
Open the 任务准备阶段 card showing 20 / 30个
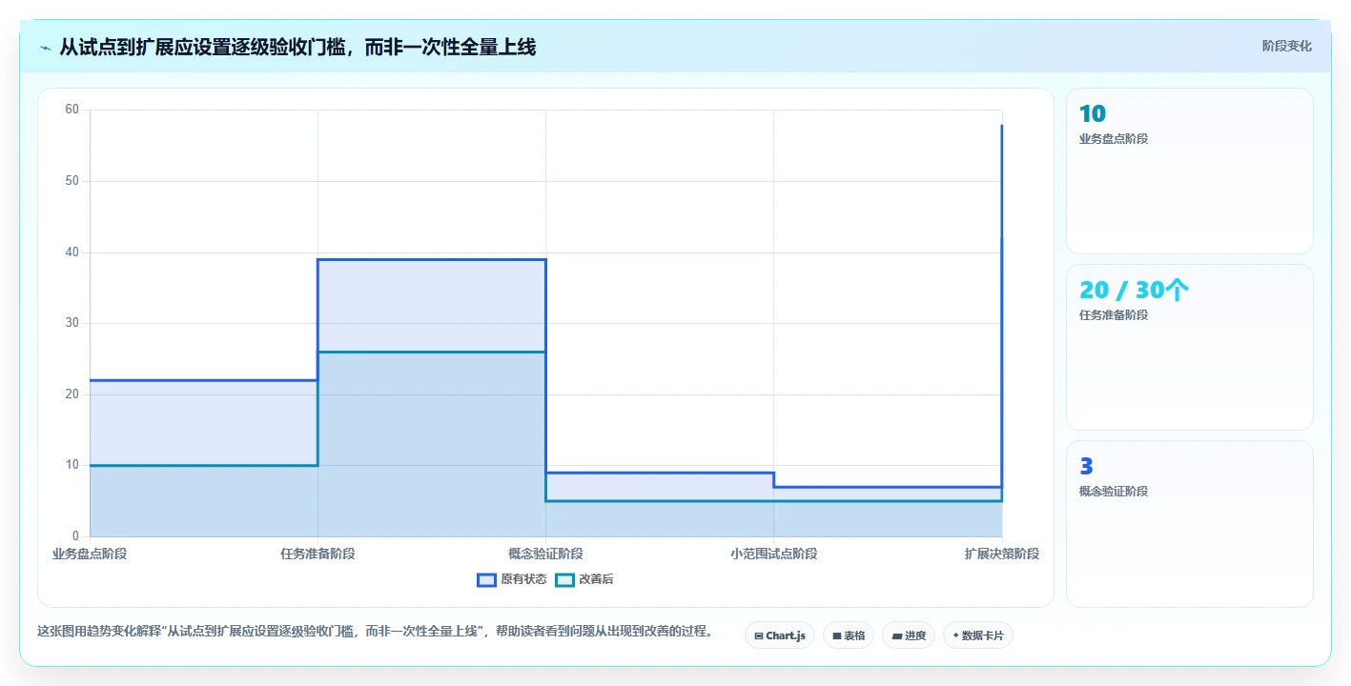tap(1190, 347)
